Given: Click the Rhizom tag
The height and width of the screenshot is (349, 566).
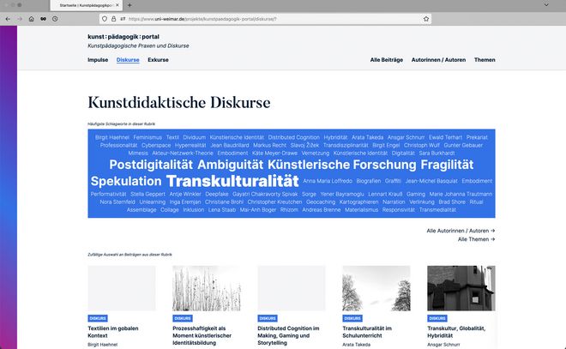Looking at the screenshot, I should tap(289, 210).
